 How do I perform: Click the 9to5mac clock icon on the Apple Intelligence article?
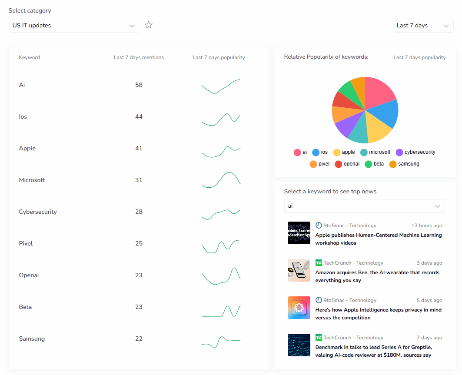pos(318,300)
